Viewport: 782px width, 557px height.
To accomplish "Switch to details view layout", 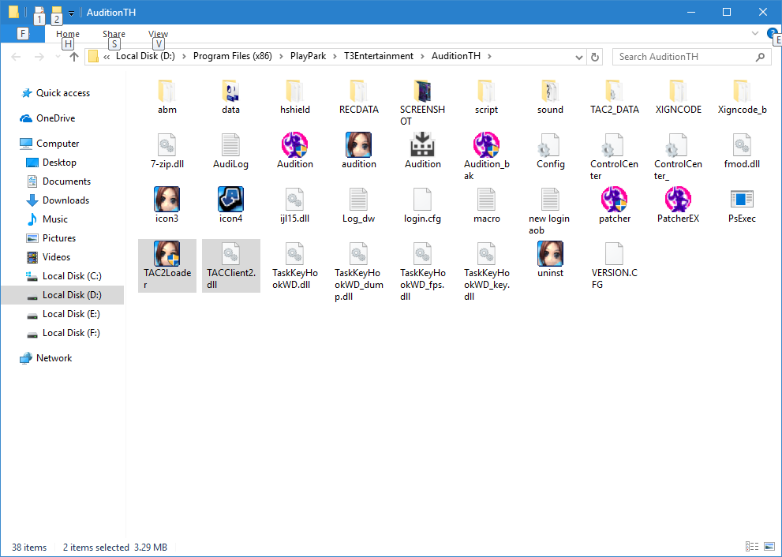I will 750,547.
